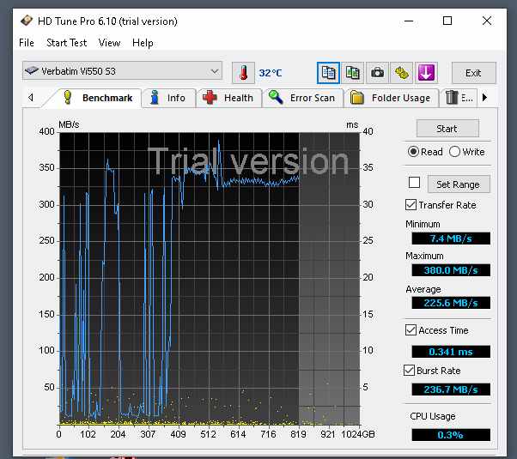Click the purple download arrow icon

[x=426, y=72]
